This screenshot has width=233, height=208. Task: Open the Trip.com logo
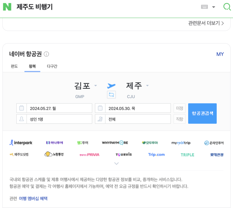pyautogui.click(x=156, y=155)
